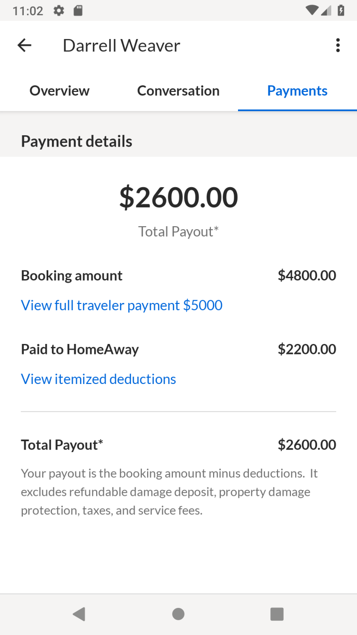
Task: Tap the settings gear in status bar
Action: pos(59,10)
